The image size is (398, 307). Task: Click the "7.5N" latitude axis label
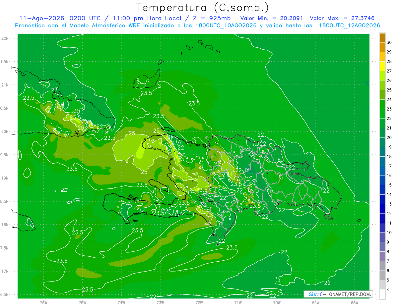coord(5,248)
